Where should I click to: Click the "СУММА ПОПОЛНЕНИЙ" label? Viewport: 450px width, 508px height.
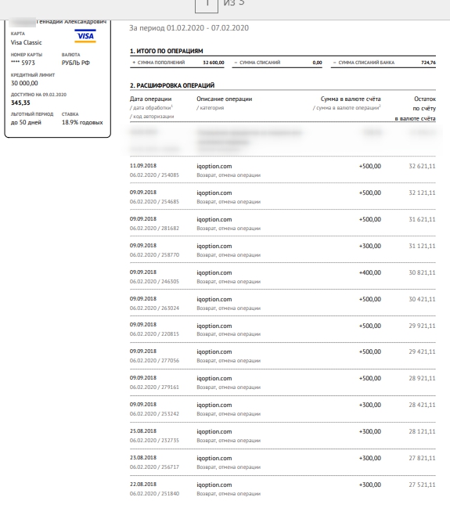(161, 63)
